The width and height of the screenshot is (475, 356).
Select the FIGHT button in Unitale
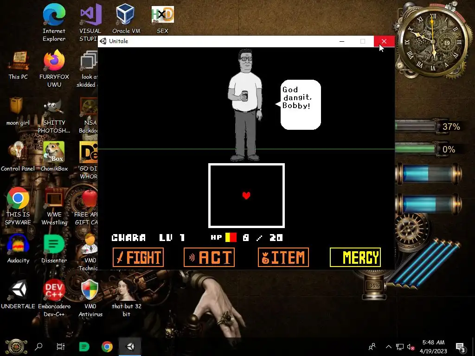(138, 257)
